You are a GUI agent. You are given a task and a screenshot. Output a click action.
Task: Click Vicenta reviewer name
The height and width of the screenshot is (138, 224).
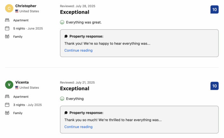click(22, 82)
